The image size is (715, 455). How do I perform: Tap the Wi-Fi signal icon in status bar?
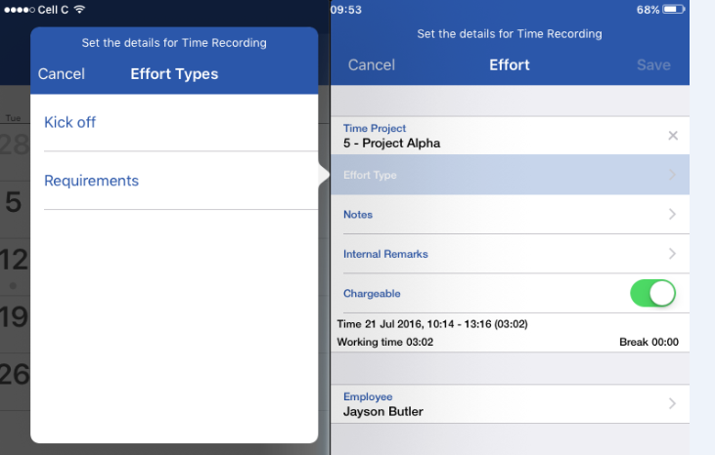[78, 9]
